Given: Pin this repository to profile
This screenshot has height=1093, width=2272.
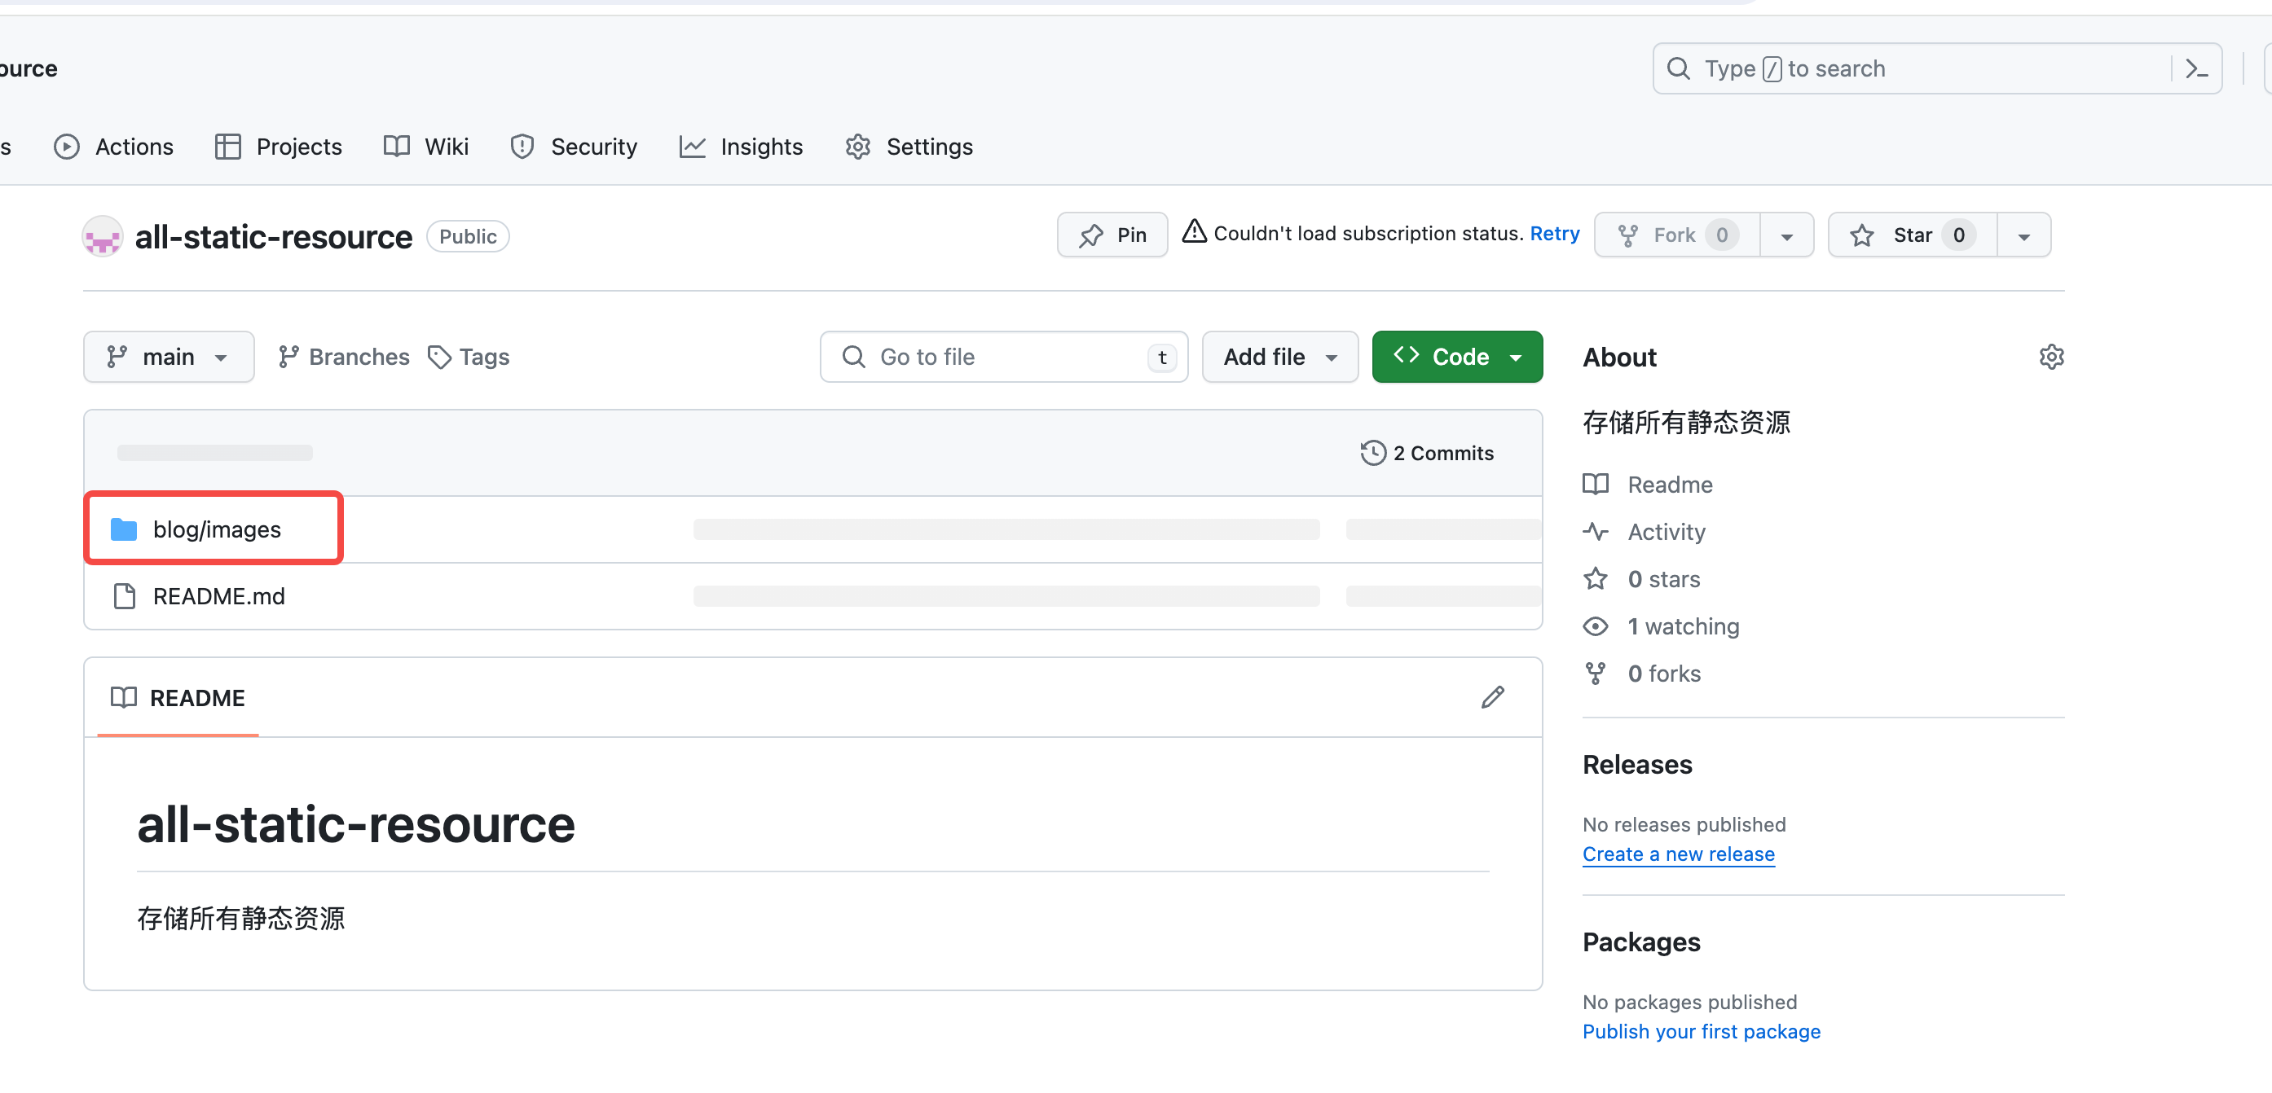Looking at the screenshot, I should [x=1112, y=235].
